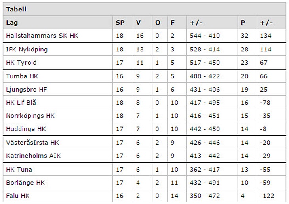Click the Tabell title heading
The height and width of the screenshot is (204, 289).
tap(16, 9)
